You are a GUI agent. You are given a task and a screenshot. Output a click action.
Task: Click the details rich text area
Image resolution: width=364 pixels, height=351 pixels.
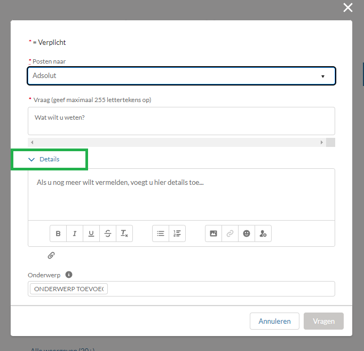click(181, 194)
